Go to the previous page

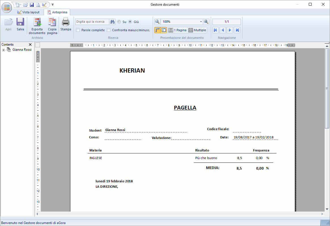pos(223,30)
